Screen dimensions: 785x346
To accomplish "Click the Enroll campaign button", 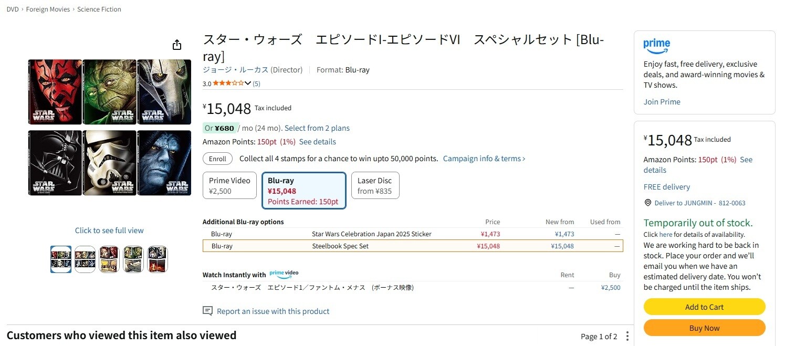I will 218,159.
